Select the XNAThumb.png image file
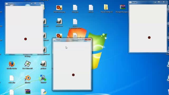 point(59,8)
